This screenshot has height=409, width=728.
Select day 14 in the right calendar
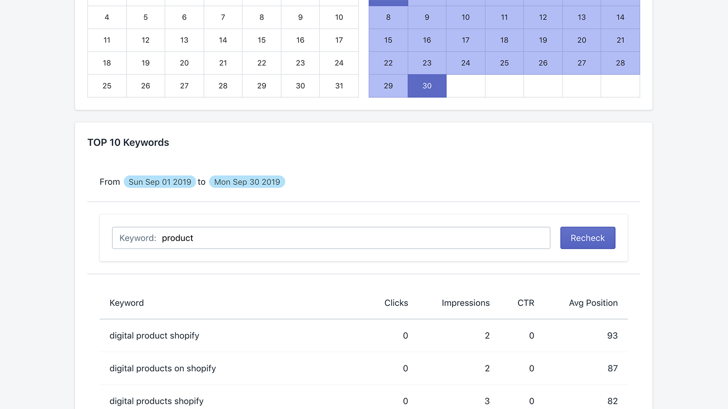tap(620, 17)
